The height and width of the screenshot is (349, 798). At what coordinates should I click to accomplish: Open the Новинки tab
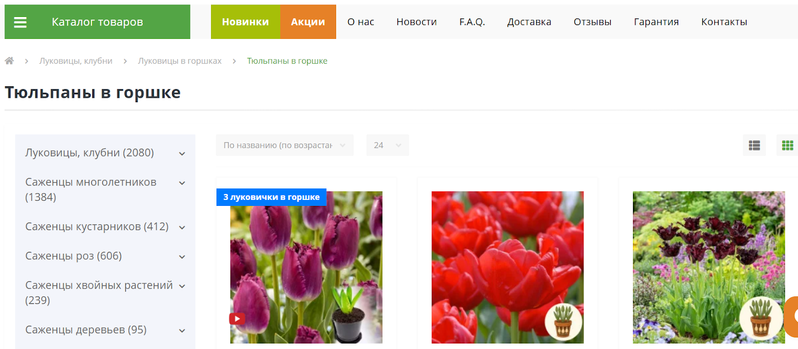coord(245,22)
